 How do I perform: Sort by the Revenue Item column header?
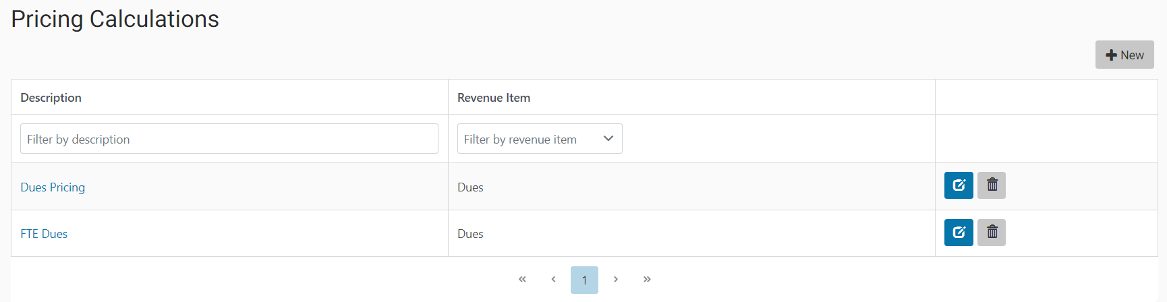[x=494, y=98]
